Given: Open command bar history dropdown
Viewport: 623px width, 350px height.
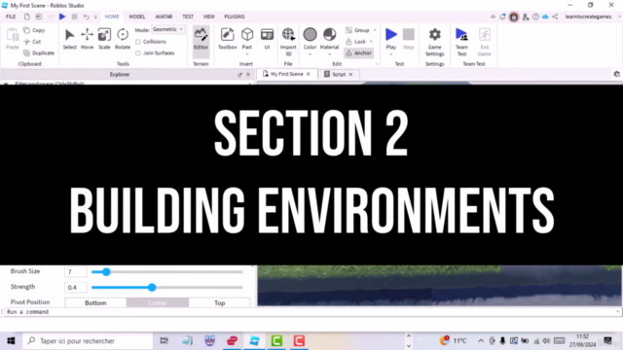Looking at the screenshot, I should pyautogui.click(x=617, y=312).
